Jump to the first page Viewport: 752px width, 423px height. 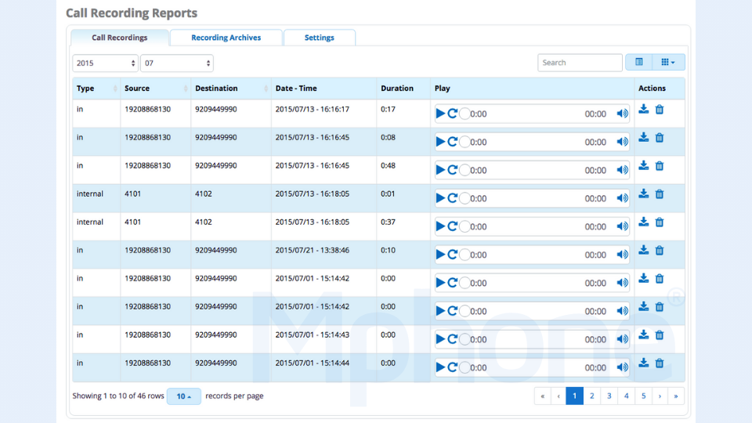click(542, 396)
